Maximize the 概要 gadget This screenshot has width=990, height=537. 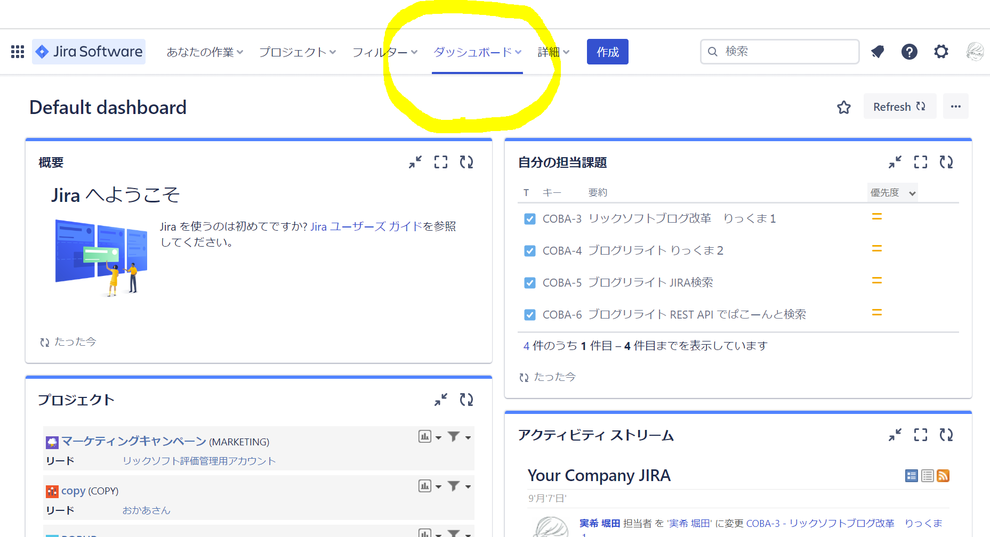pos(441,162)
